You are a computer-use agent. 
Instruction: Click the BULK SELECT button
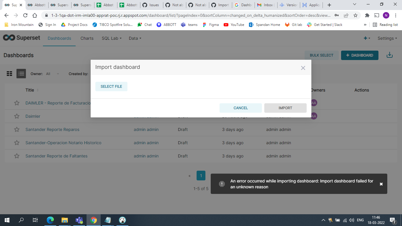pos(321,55)
